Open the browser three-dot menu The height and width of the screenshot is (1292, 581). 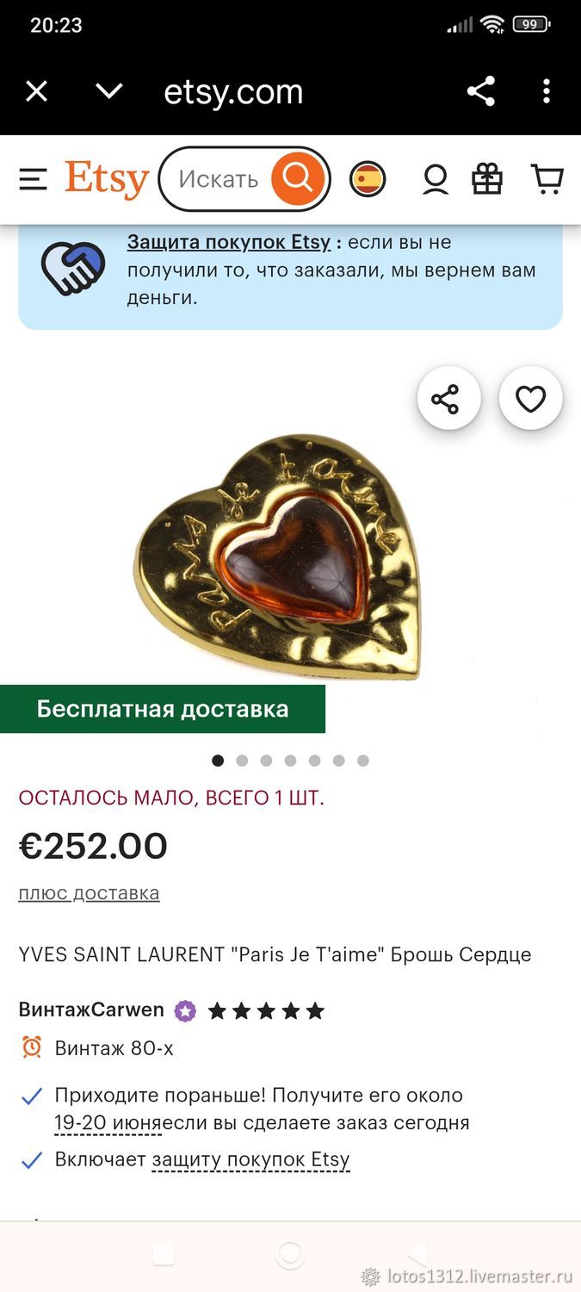(x=547, y=91)
